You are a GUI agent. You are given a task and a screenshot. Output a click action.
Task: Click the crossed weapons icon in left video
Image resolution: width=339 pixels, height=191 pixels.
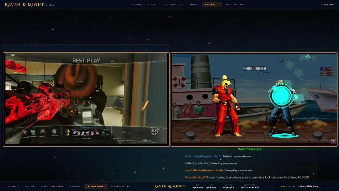click(x=154, y=131)
